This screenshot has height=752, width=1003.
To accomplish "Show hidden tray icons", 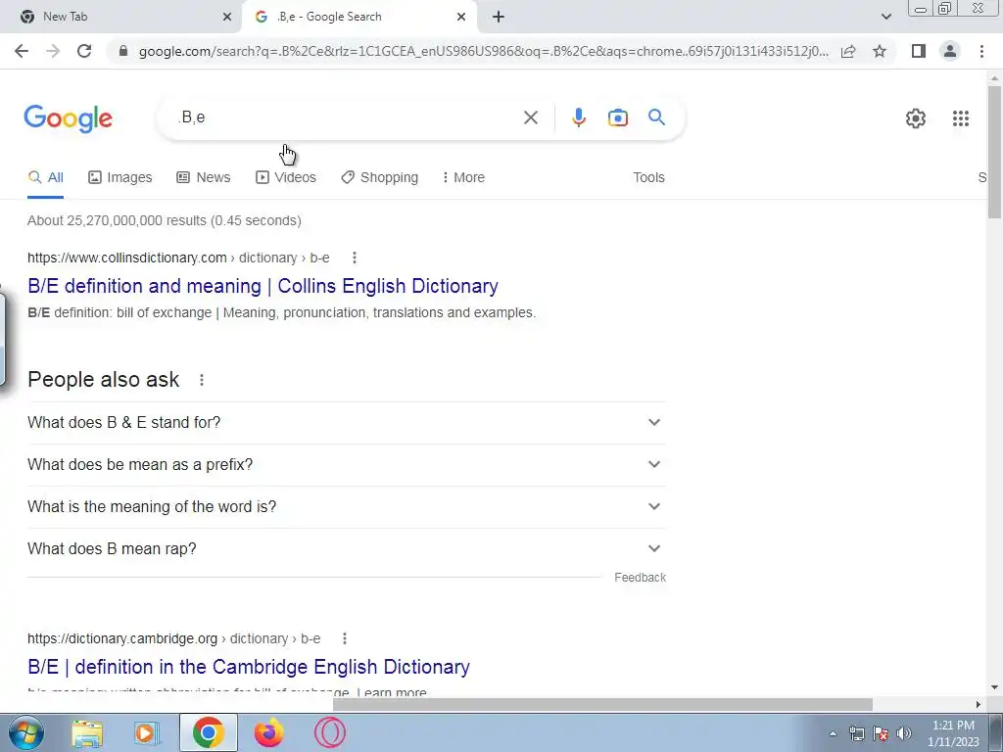I will tap(833, 733).
